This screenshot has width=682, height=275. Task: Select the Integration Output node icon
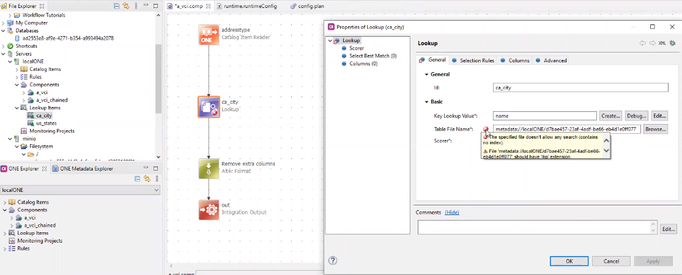209,210
